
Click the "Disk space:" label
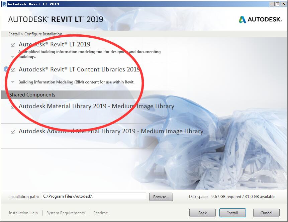199,197
